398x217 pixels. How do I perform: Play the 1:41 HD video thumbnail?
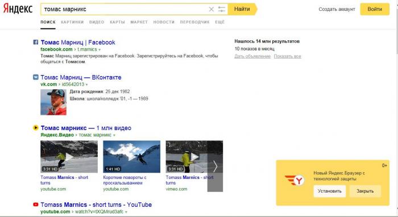tap(131, 157)
